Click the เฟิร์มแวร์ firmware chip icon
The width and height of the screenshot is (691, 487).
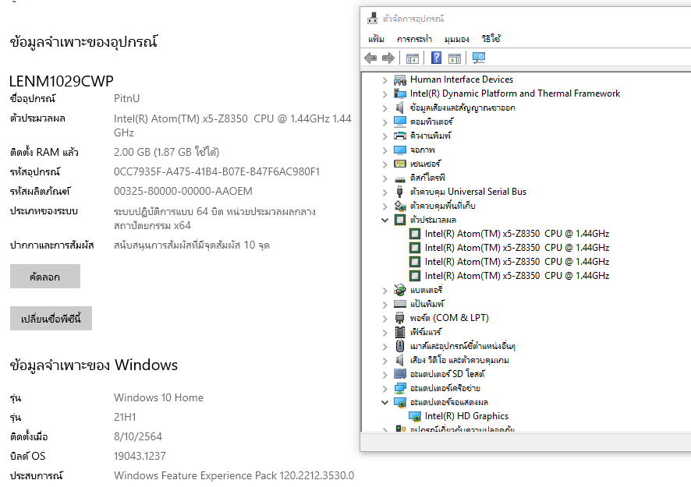pos(400,332)
